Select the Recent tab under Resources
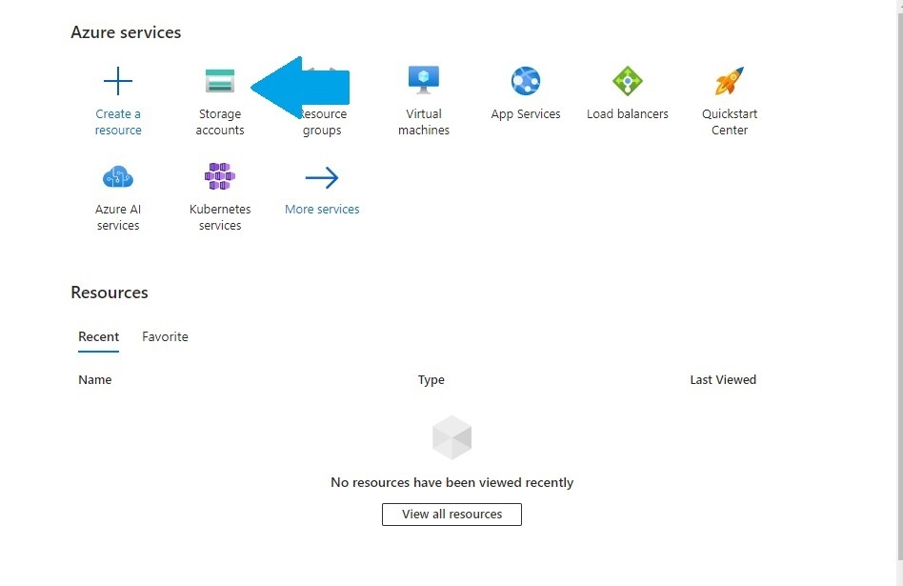Screen dimensions: 903x586 click(98, 337)
